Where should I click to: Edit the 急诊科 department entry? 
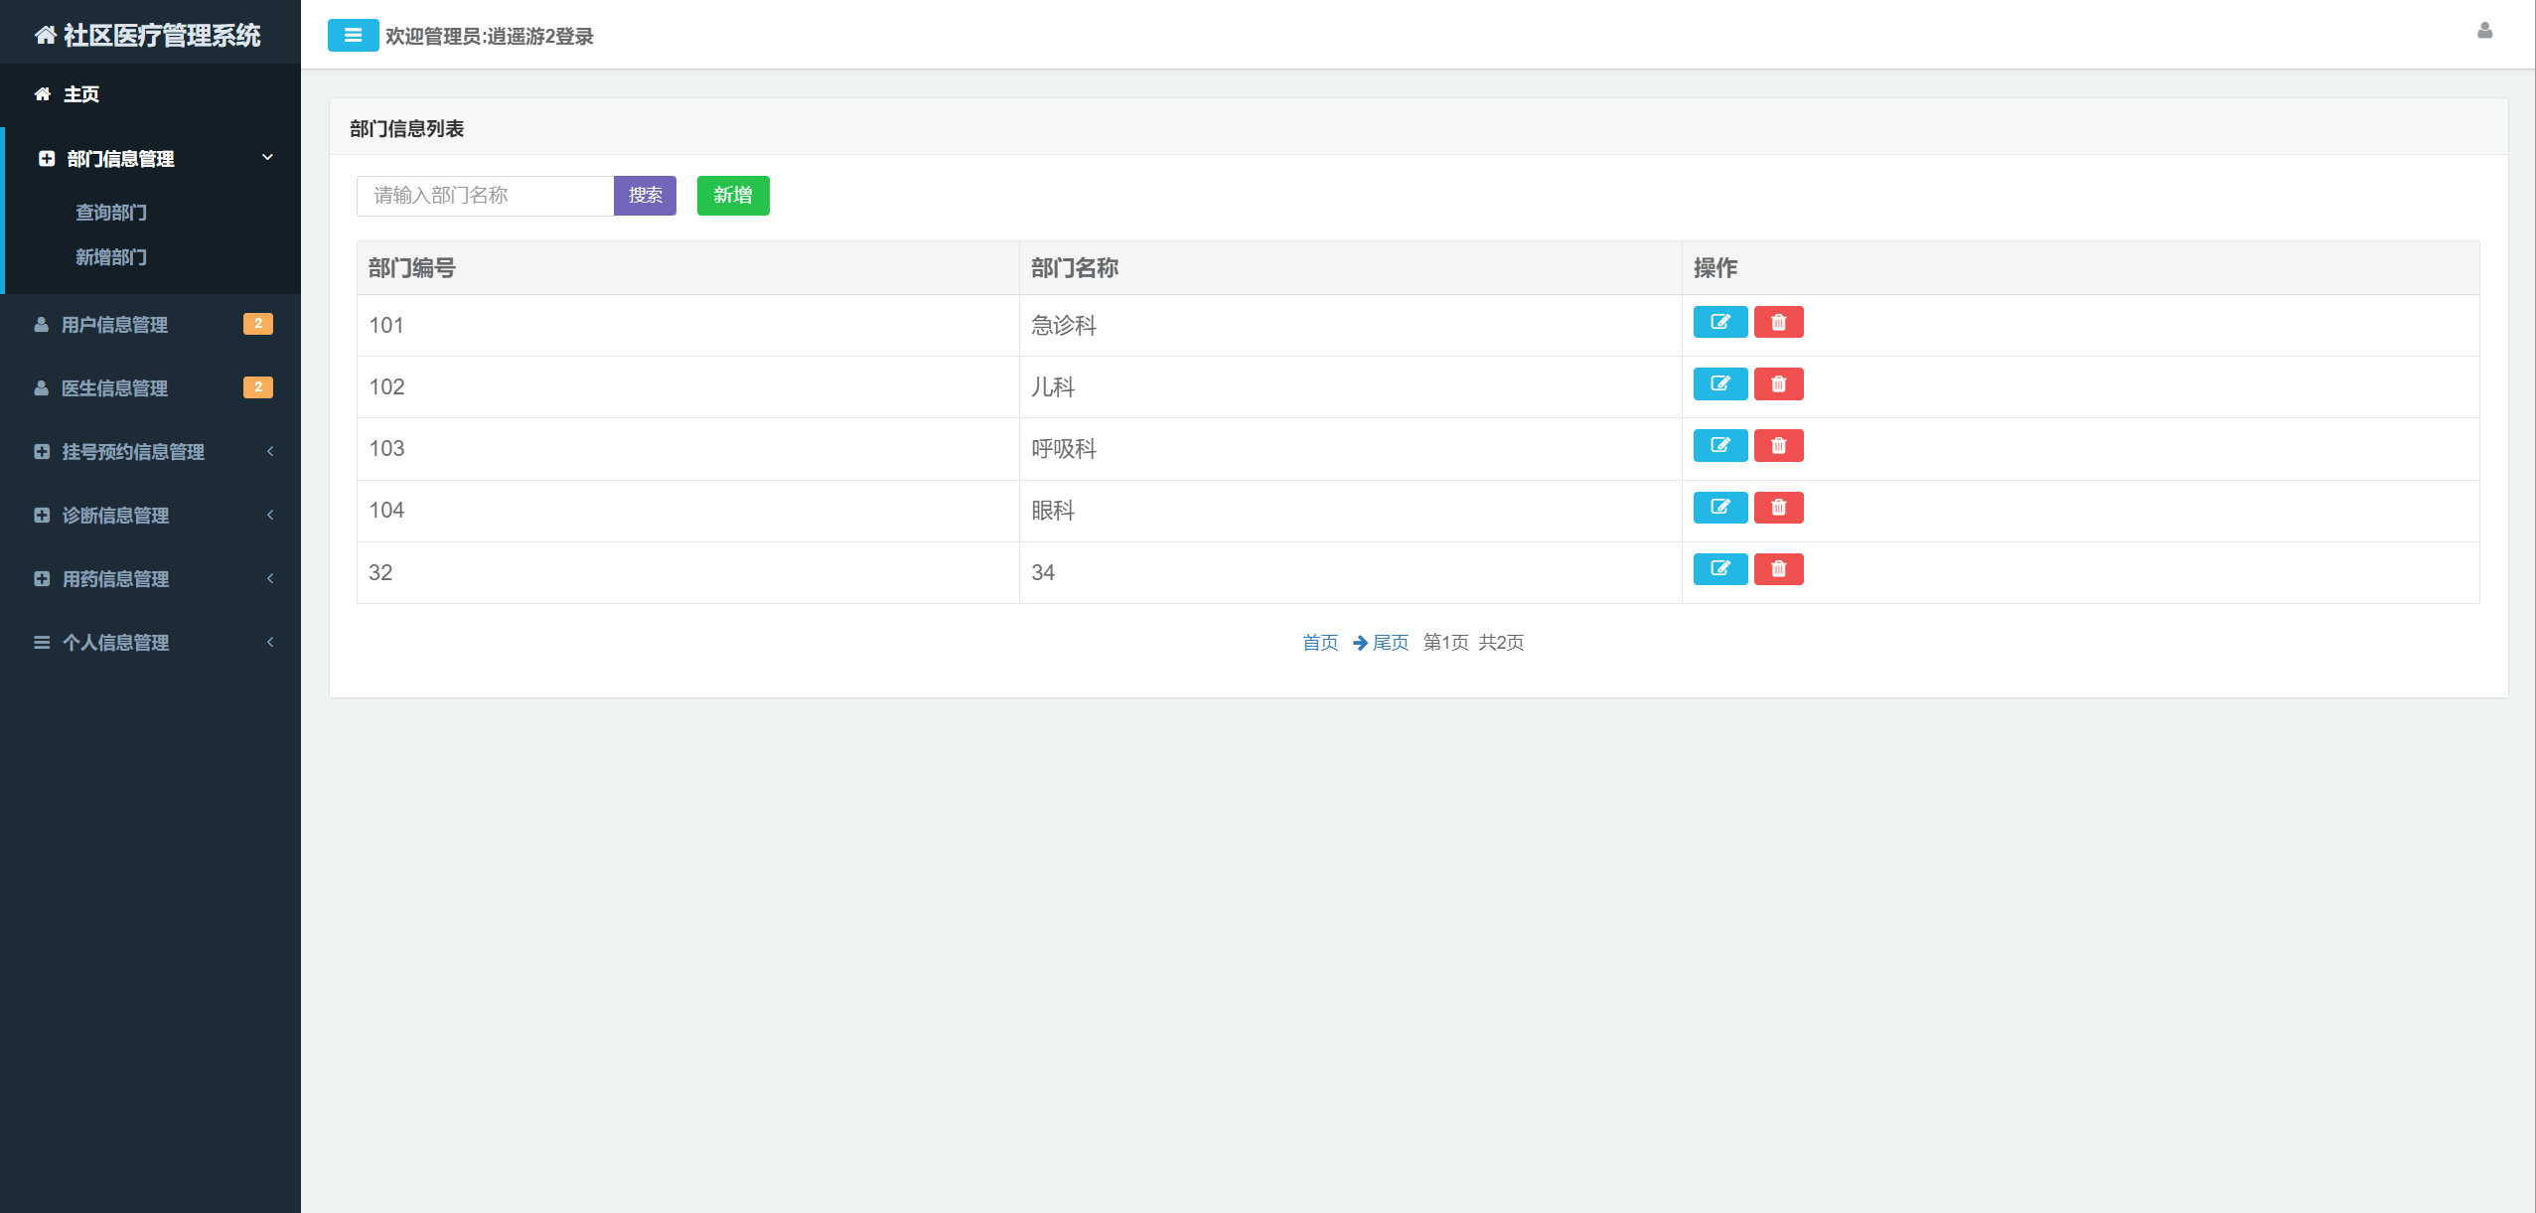1719,322
